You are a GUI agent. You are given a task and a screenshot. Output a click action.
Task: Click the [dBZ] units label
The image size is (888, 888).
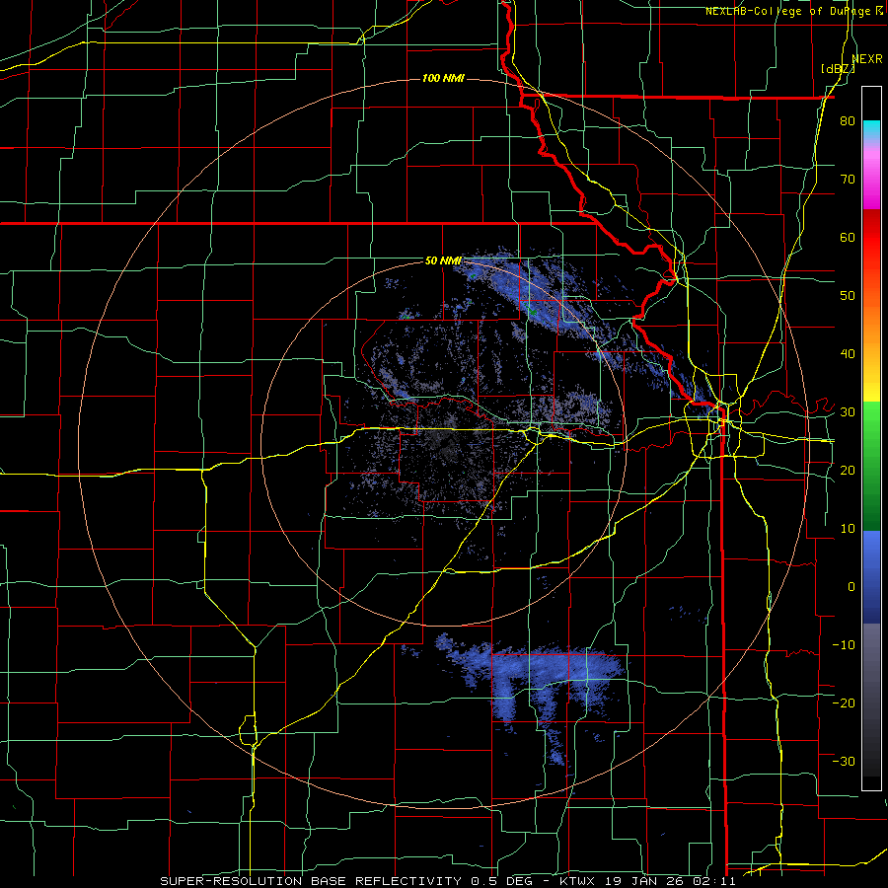838,69
